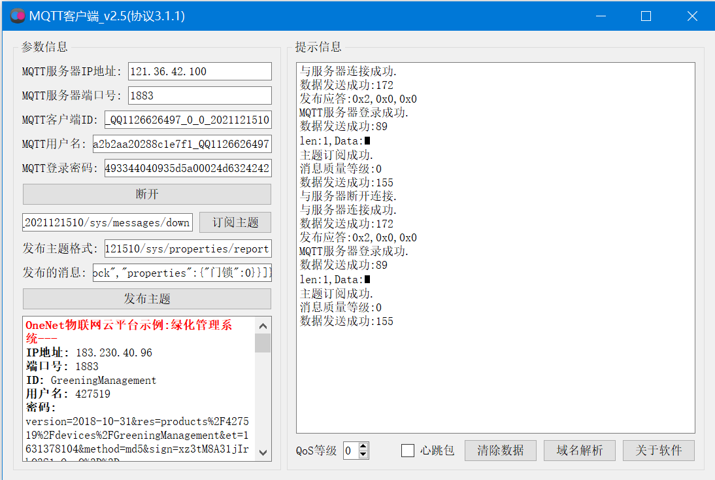Click the version=2018-10-31 password text line
Viewport: 715px width, 480px height.
(137, 421)
